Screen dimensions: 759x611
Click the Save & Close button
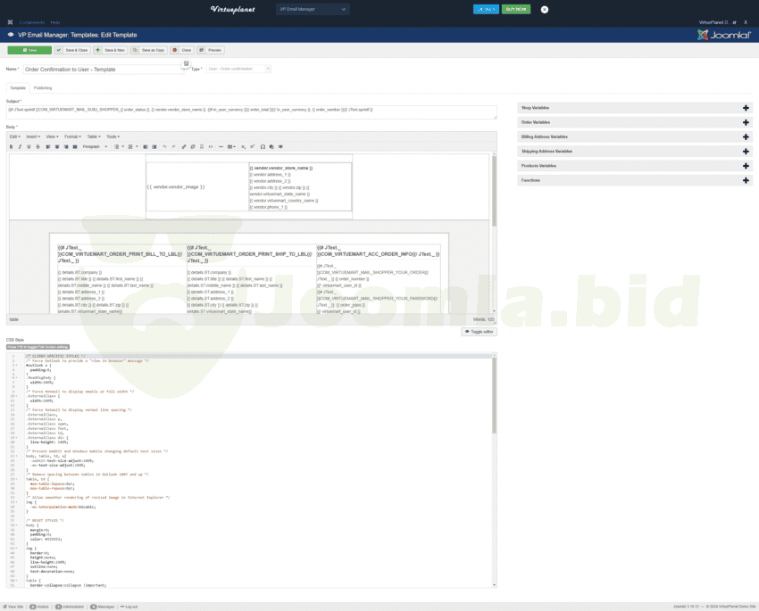pos(71,50)
